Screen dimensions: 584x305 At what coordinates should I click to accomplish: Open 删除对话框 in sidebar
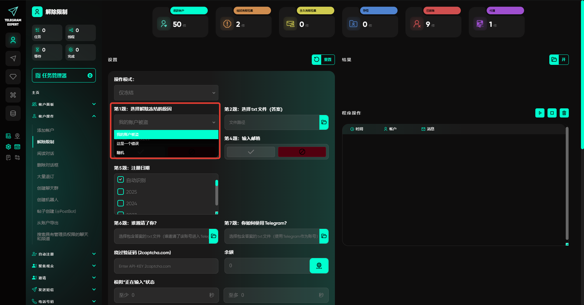point(48,165)
